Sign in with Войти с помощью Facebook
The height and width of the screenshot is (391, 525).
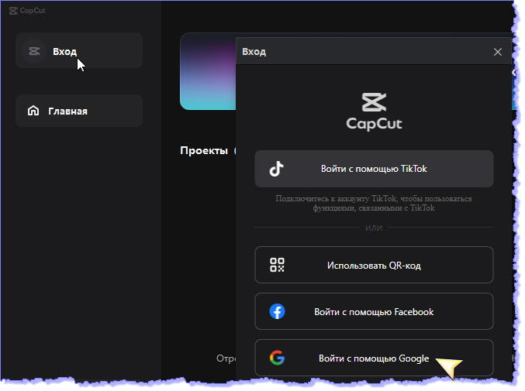(374, 311)
